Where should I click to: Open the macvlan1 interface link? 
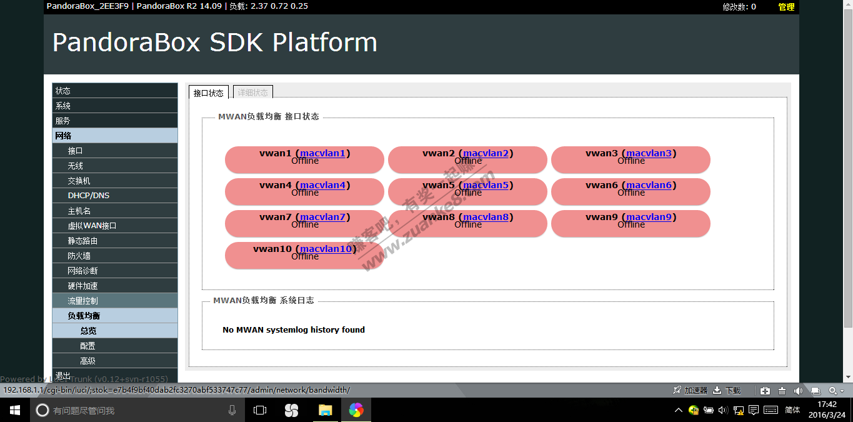322,153
